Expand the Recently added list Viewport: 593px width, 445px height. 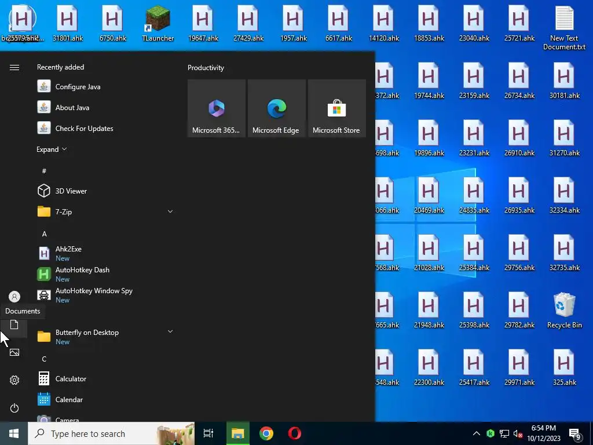(52, 149)
